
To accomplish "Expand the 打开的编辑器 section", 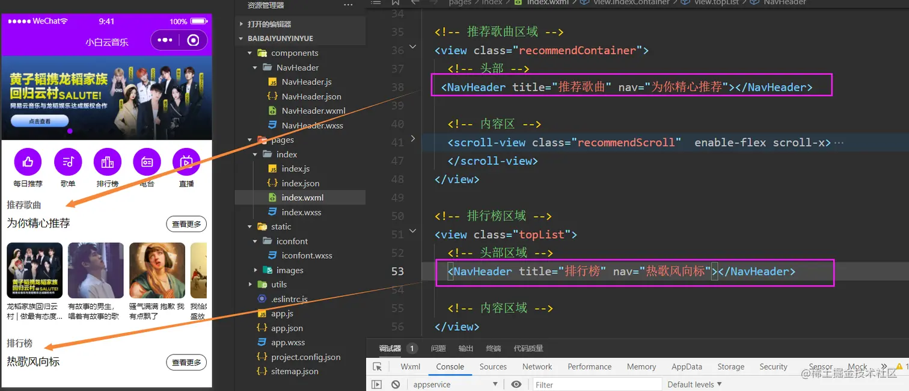I will pyautogui.click(x=300, y=24).
